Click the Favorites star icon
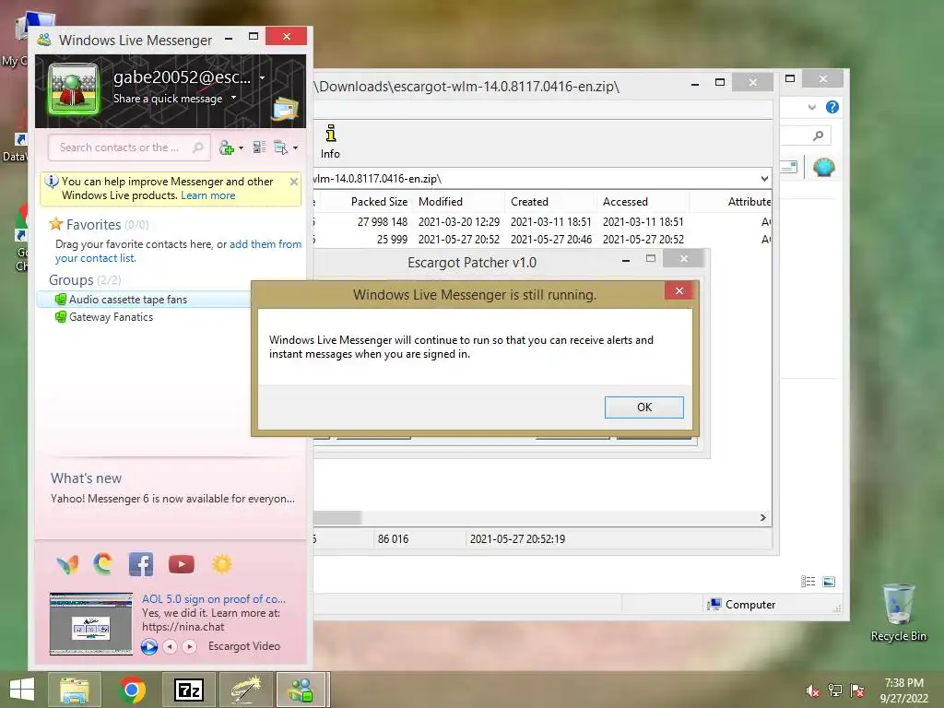 pos(56,224)
